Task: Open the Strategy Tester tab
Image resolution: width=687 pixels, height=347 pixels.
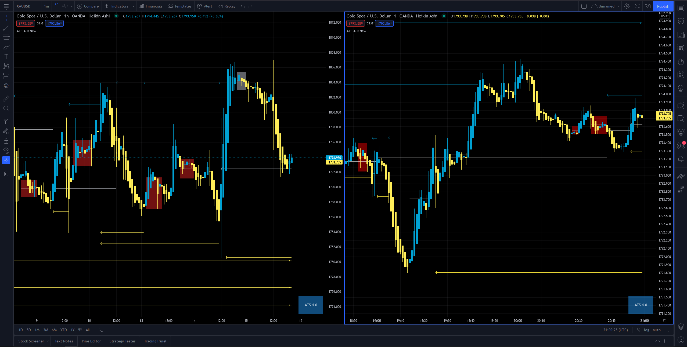Action: point(122,341)
